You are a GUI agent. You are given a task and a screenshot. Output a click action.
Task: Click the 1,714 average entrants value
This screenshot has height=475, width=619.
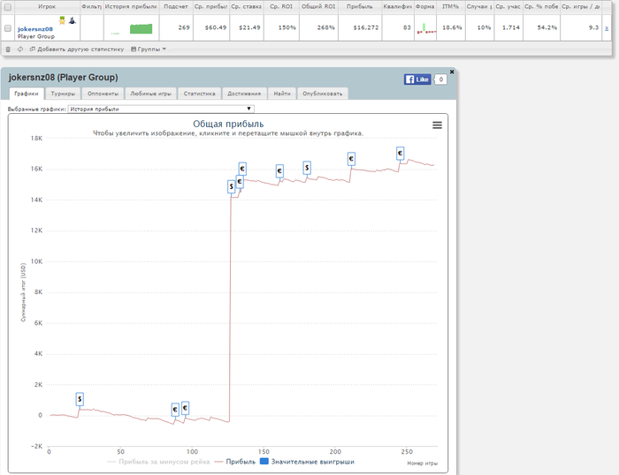pos(511,28)
